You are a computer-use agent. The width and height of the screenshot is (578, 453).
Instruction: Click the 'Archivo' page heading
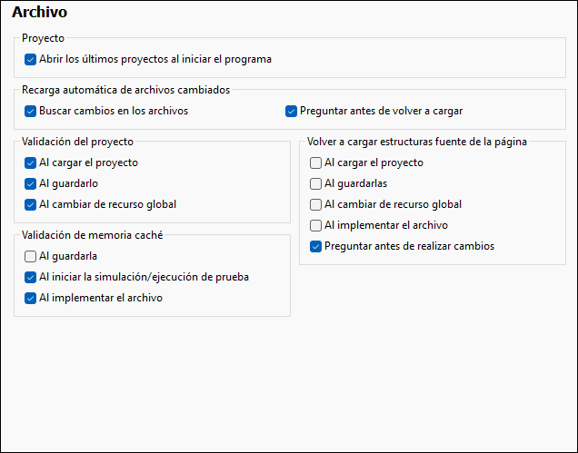click(x=39, y=13)
